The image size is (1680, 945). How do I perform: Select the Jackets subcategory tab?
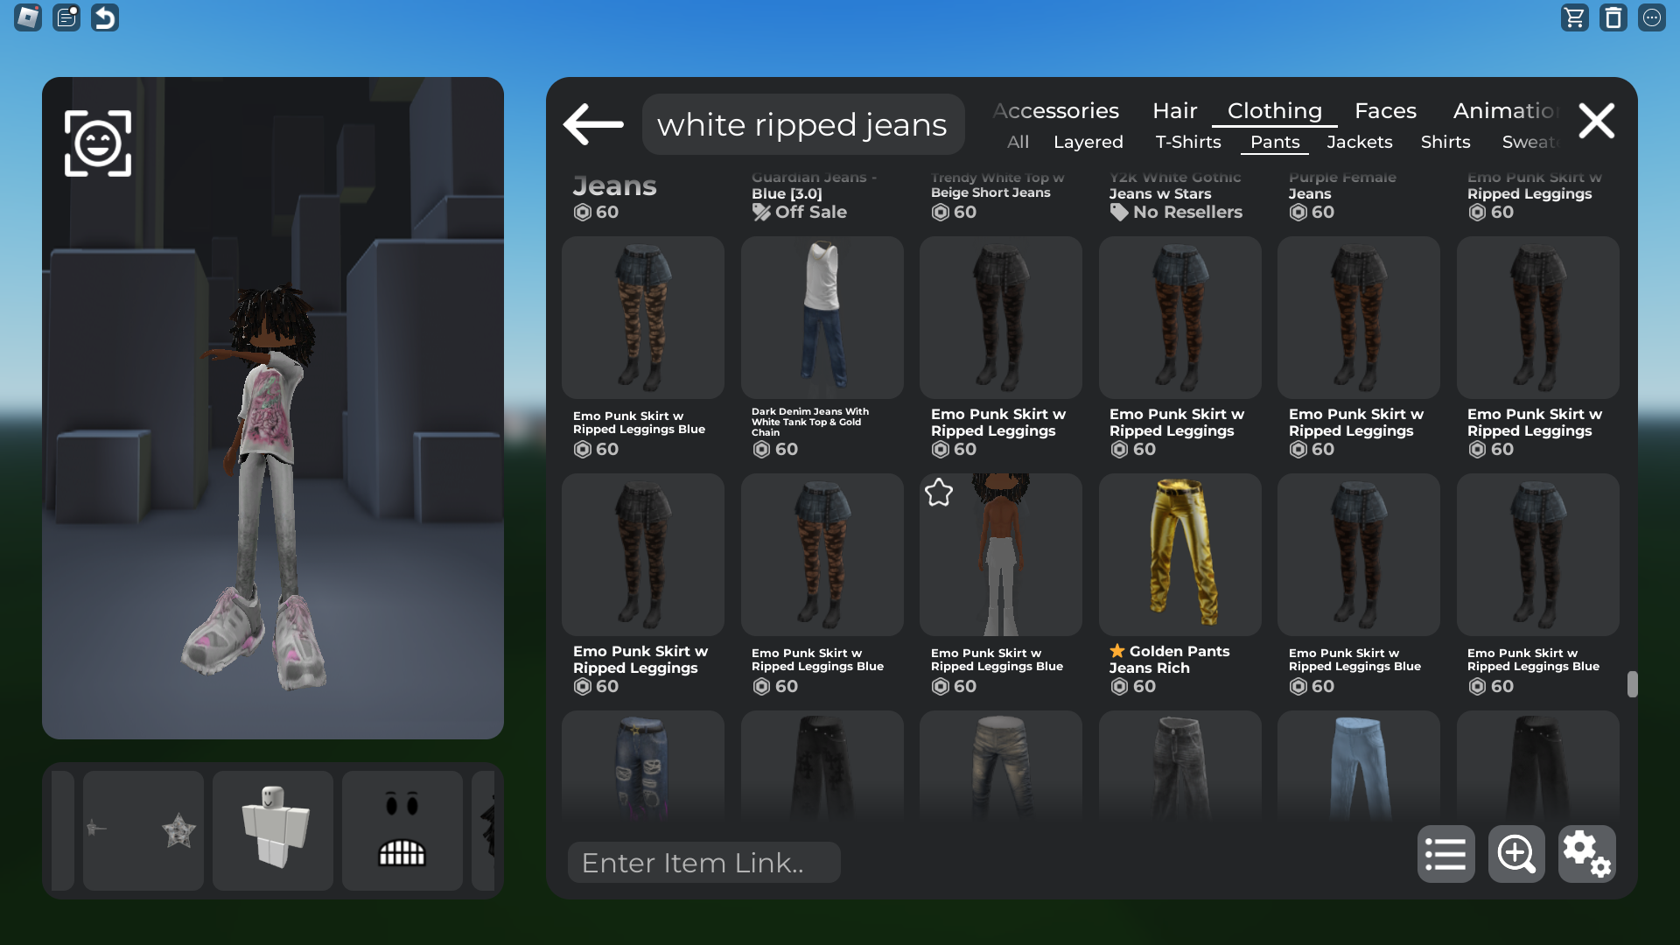click(1359, 142)
